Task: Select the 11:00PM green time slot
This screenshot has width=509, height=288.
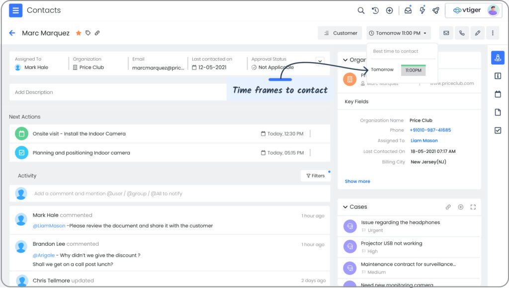Action: coord(413,70)
